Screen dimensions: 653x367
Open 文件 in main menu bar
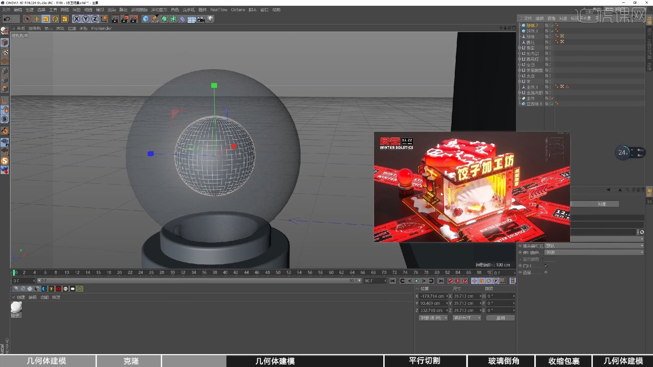[x=6, y=10]
